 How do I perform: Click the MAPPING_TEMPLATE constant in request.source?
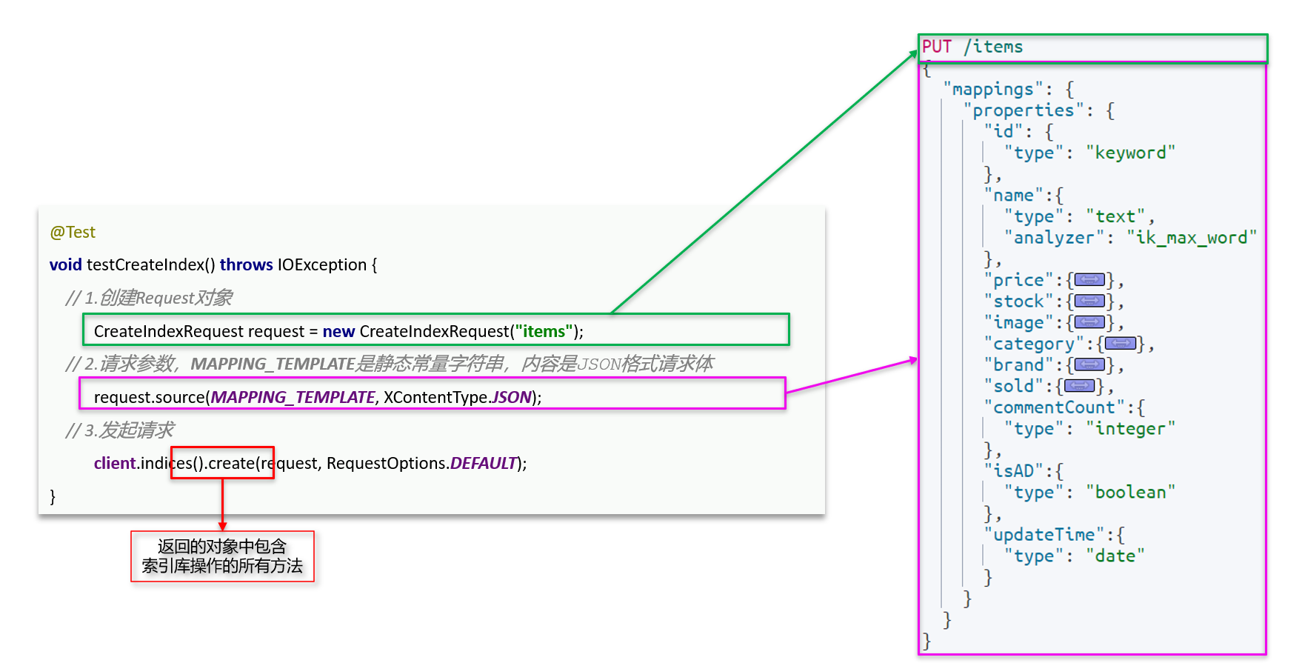(293, 397)
